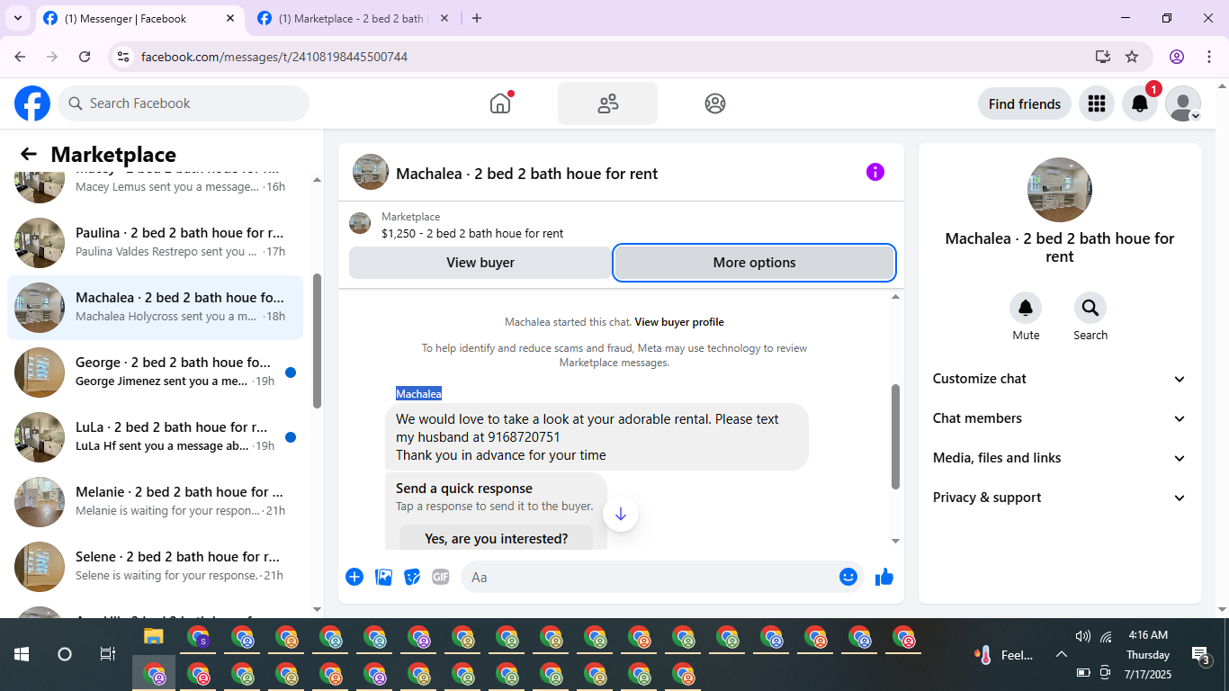
Task: View site information icon in address bar
Action: point(124,57)
